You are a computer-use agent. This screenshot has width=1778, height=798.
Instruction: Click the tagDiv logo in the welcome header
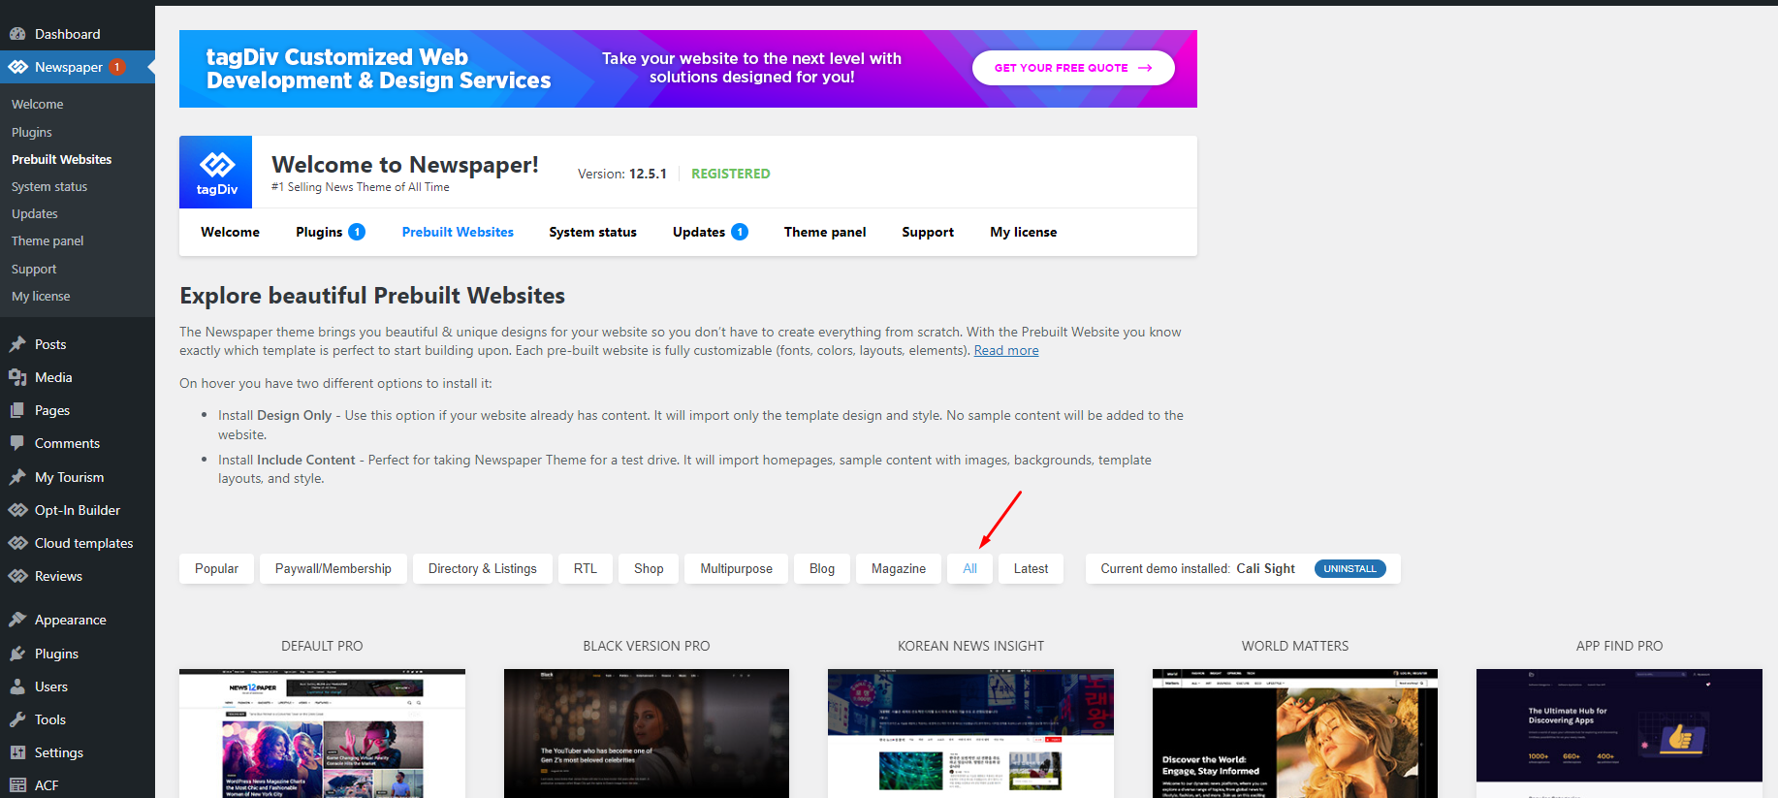pyautogui.click(x=216, y=172)
